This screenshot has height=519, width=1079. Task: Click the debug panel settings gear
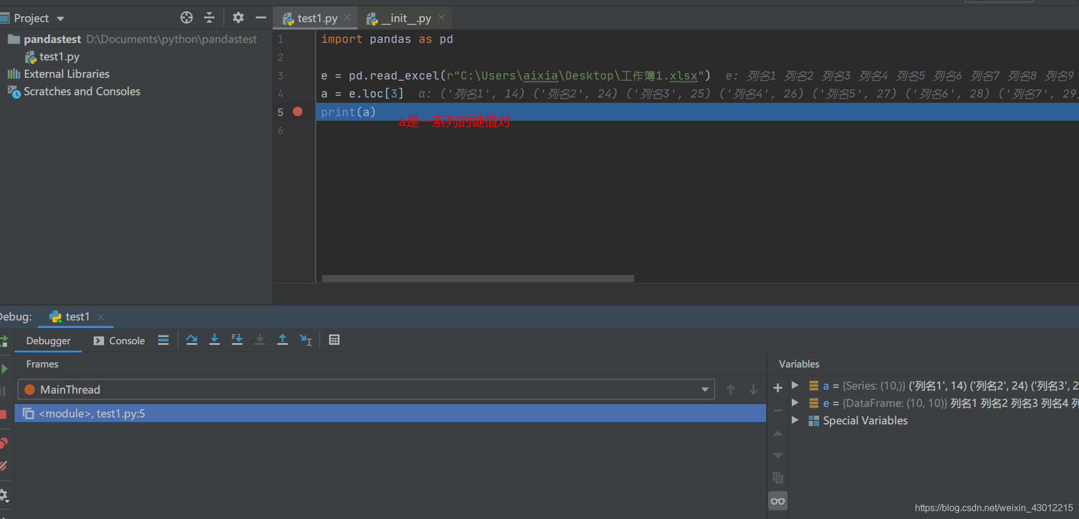pyautogui.click(x=3, y=495)
